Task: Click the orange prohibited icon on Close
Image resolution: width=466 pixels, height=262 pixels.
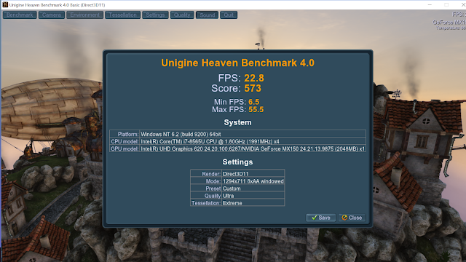Action: coord(344,218)
